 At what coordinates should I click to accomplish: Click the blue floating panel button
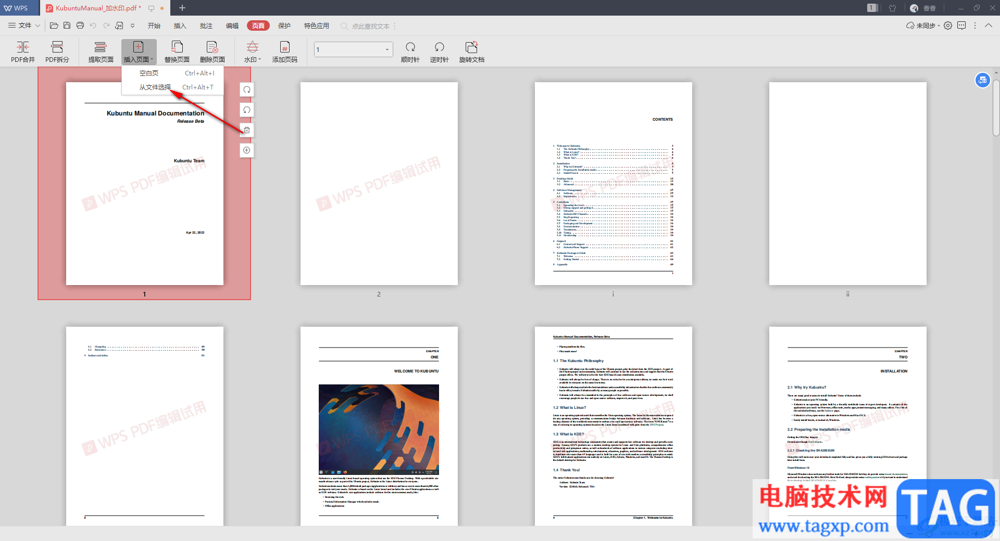click(982, 80)
